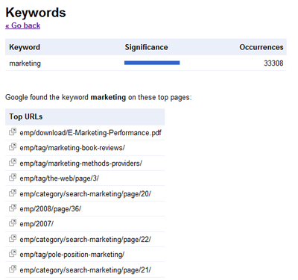
Task: Open external icon for pole-position-marketing tag
Action: coord(13,253)
